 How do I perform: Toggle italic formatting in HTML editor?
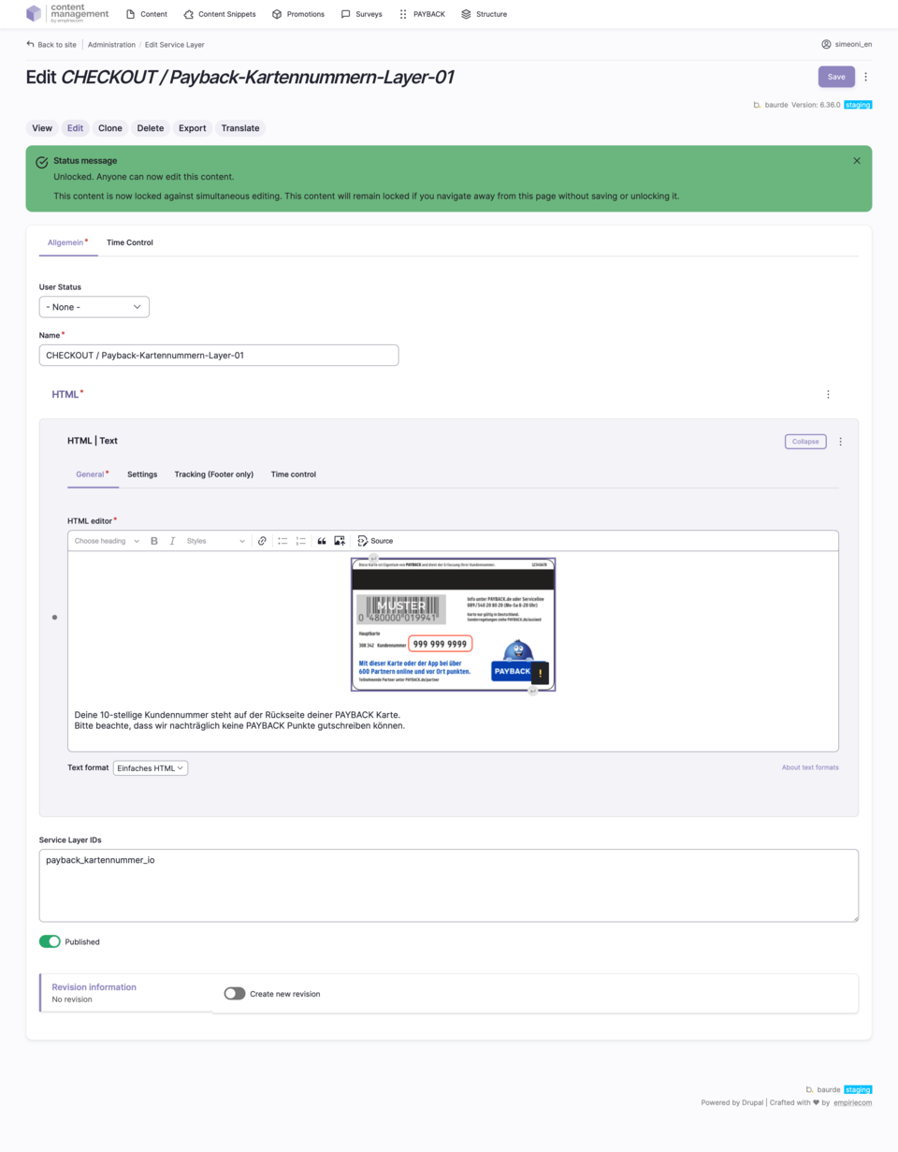click(x=172, y=541)
